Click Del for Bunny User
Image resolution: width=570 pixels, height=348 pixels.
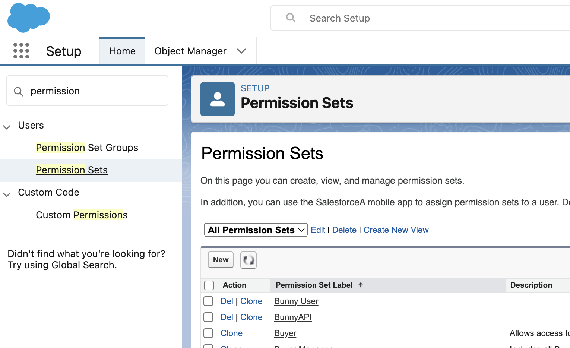pos(227,301)
